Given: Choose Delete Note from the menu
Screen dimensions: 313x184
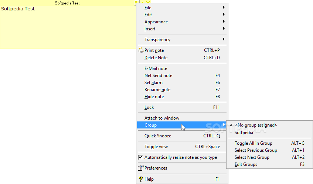Looking at the screenshot, I should tap(182, 58).
